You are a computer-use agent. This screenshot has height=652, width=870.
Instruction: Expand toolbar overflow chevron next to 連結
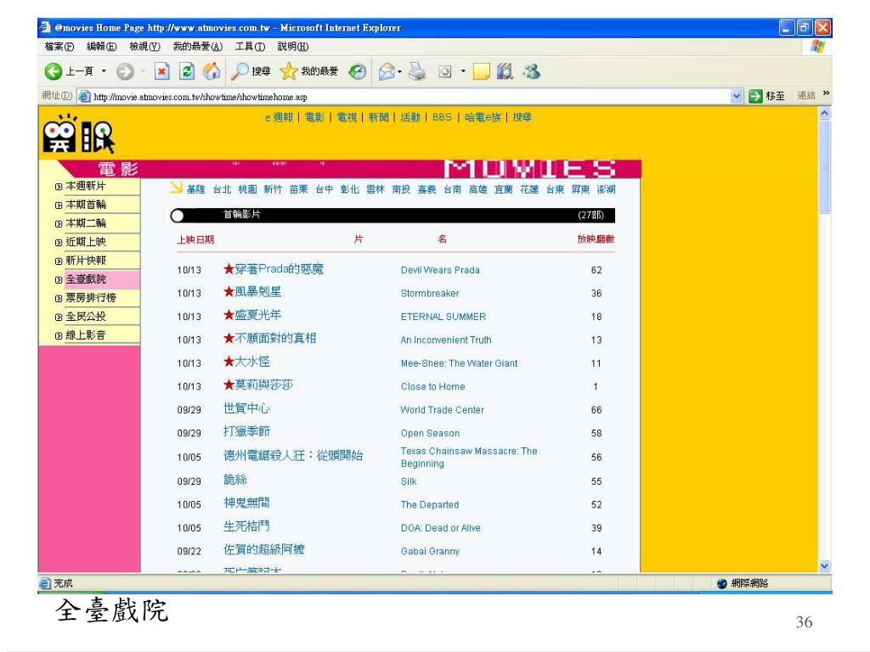[826, 93]
